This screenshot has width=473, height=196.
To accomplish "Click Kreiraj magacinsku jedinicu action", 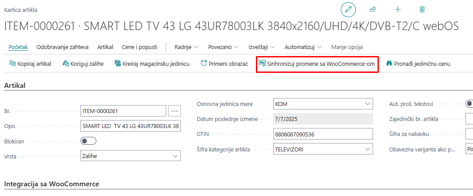I will (x=152, y=64).
